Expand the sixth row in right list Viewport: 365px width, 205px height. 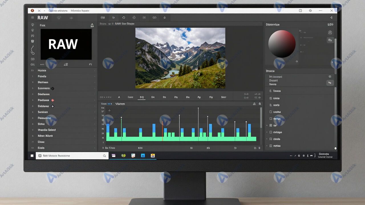267,126
